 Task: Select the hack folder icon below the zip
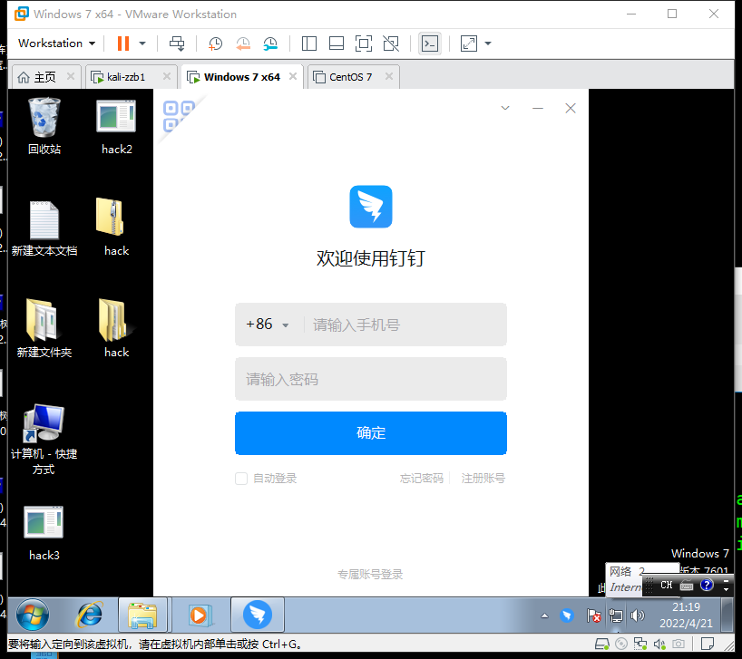click(116, 328)
